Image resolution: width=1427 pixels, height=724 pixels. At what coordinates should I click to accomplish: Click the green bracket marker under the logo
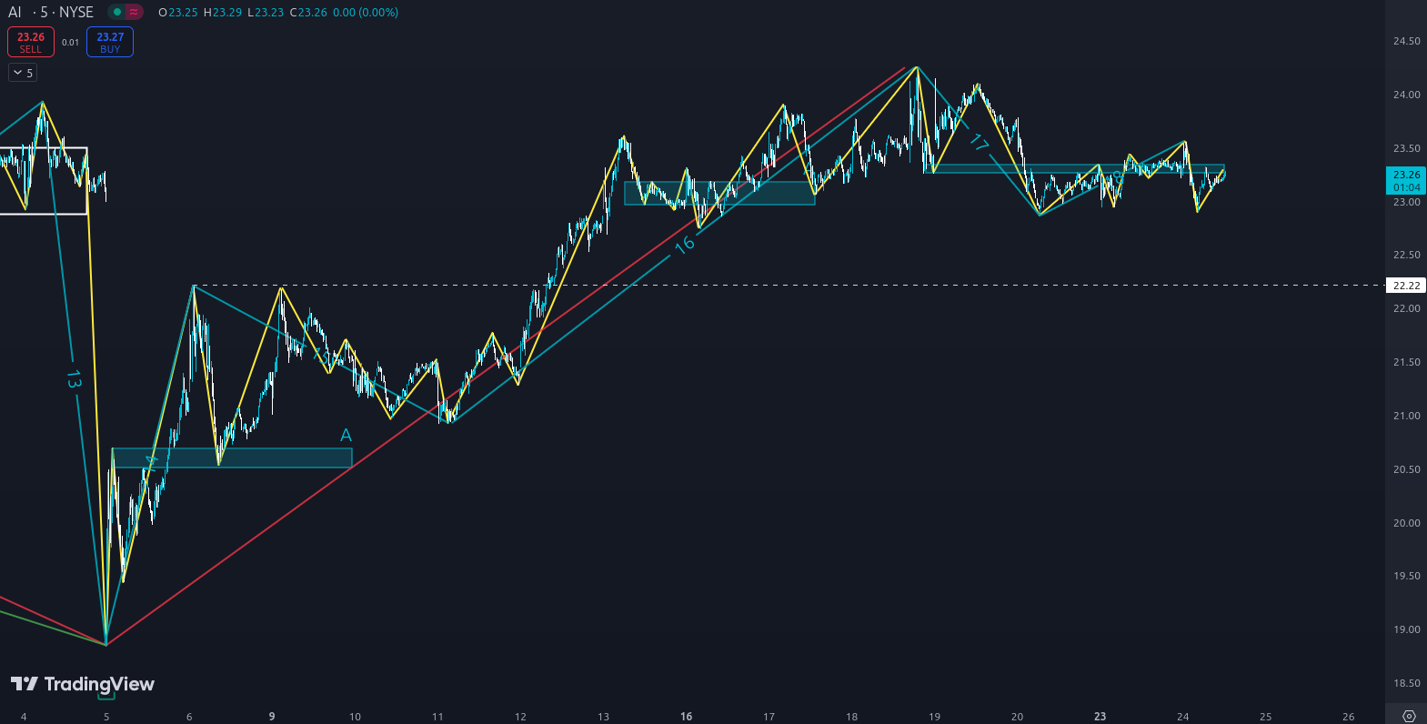click(x=106, y=697)
